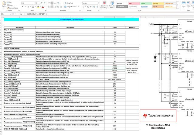The height and width of the screenshot is (135, 194).
Task: Bottom-align the cell contents
Action: 55,3
